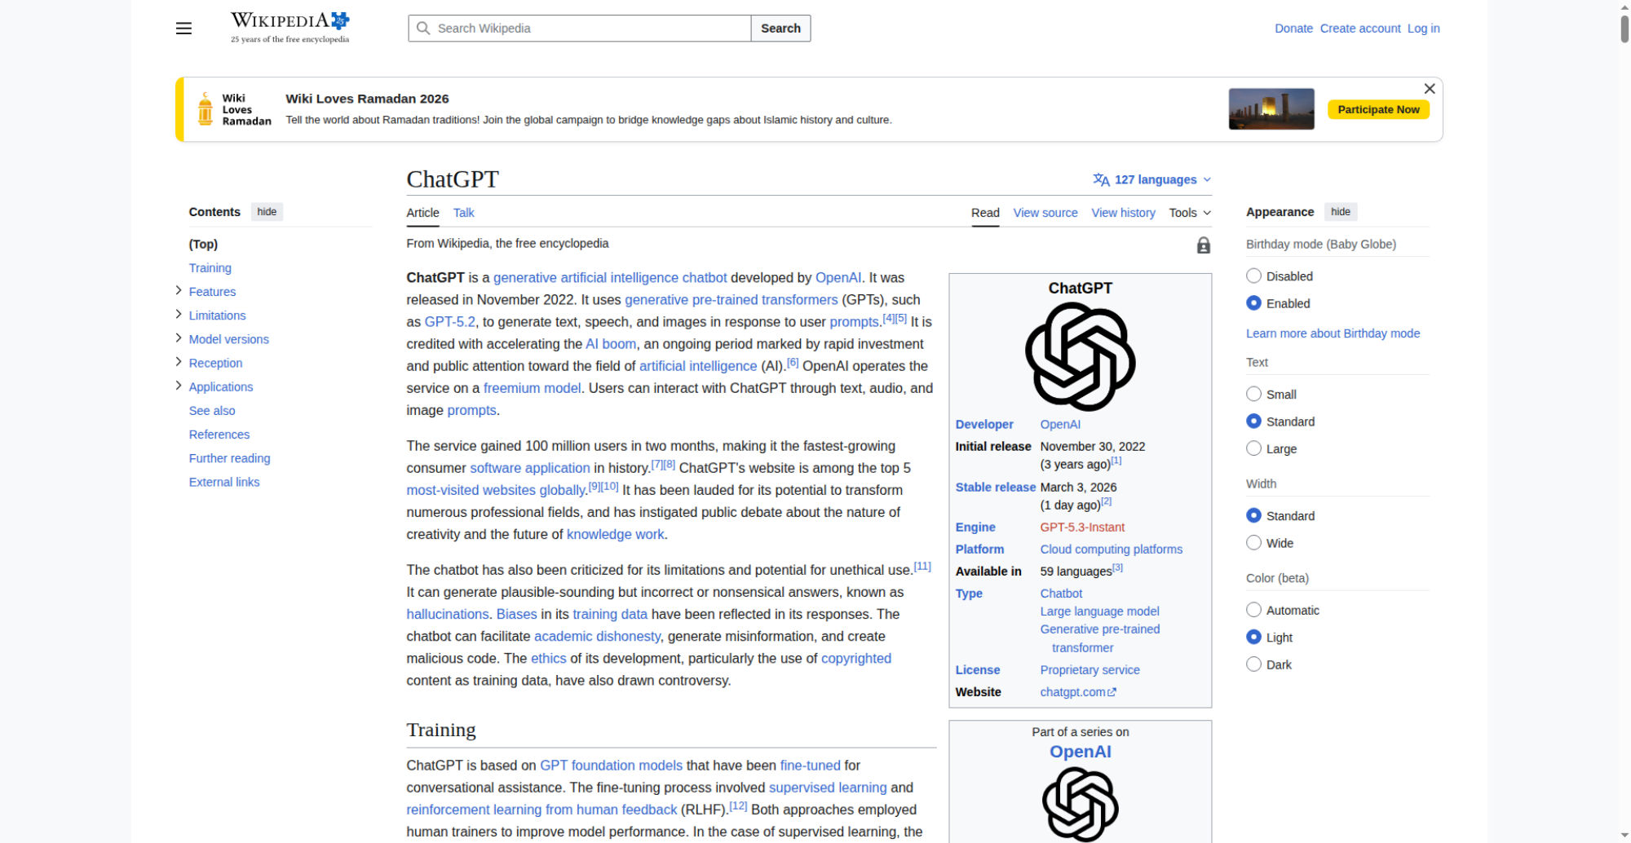Open the hamburger main menu icon
This screenshot has width=1631, height=843.
pos(183,29)
